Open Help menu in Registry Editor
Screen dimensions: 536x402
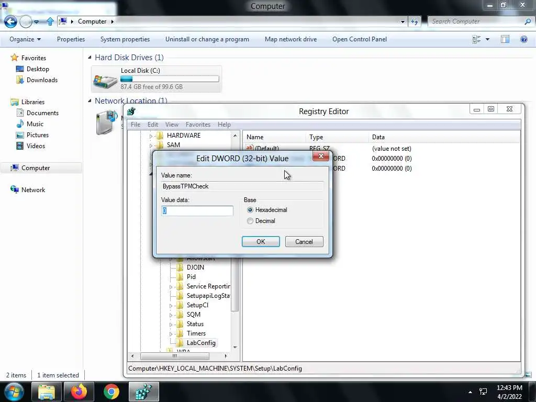coord(224,125)
